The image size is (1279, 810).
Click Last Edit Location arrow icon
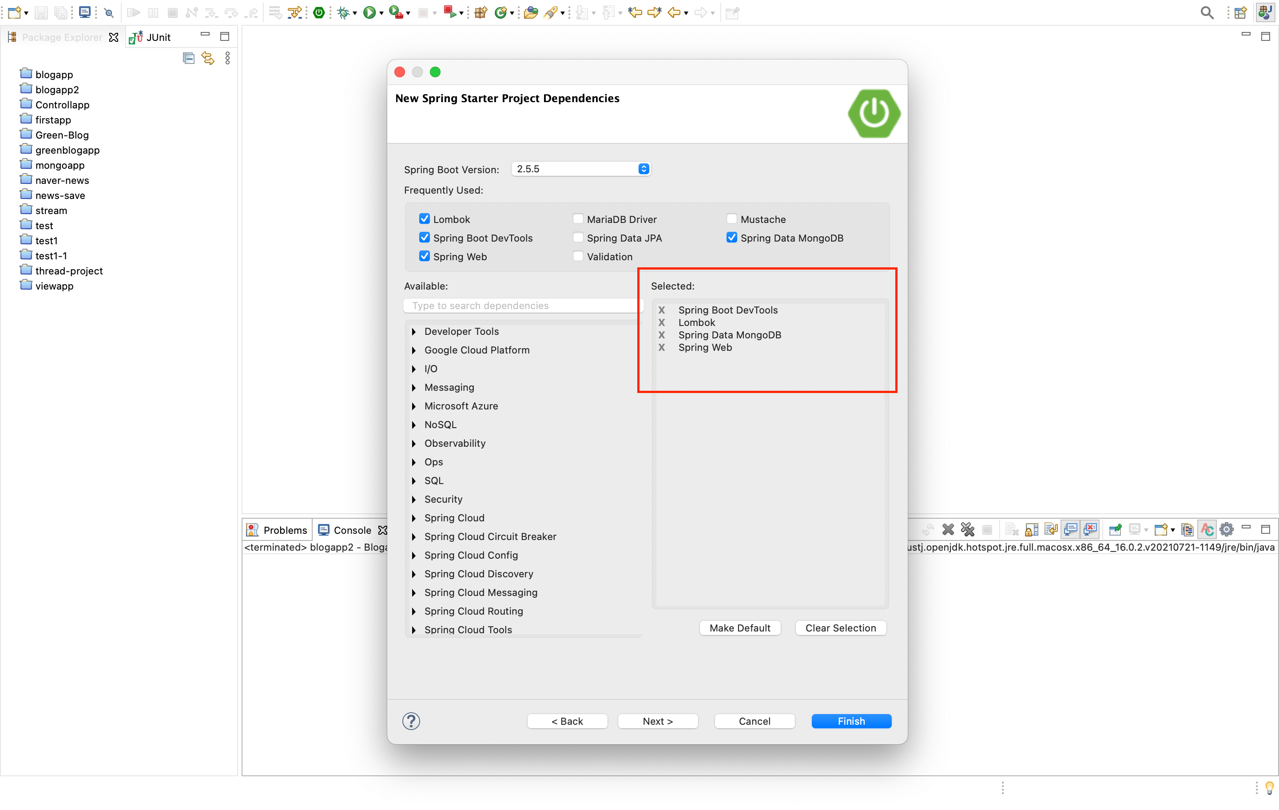pyautogui.click(x=635, y=12)
